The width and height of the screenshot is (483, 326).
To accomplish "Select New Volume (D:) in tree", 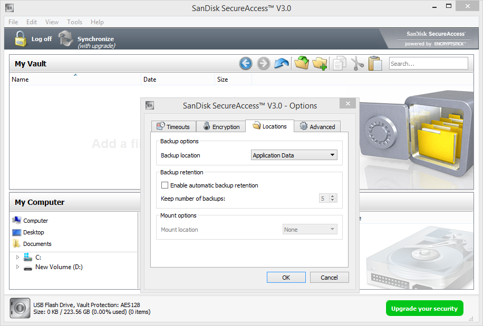I will [59, 267].
